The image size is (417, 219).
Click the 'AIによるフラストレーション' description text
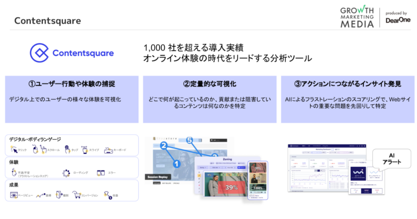point(348,103)
